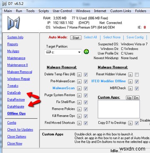The image size is (150, 153).
Task: Run Remove Policies arrow button
Action: click(79, 109)
